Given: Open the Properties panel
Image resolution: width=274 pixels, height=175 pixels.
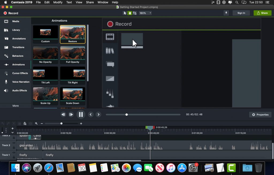Looking at the screenshot, I should point(260,115).
